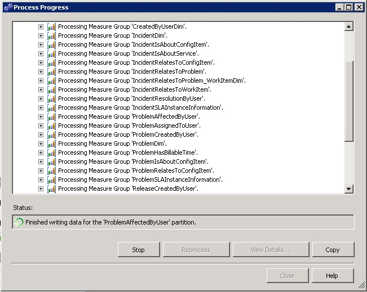Click the bar chart icon beside 'CreatedByUserDim'
Screen dimensions: 367x292
pyautogui.click(x=52, y=26)
